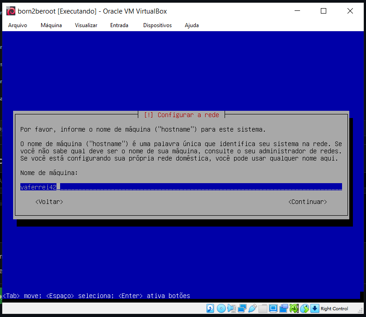
Task: Click the Right Control host key label
Action: 334,308
